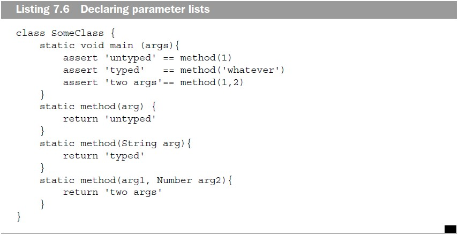The height and width of the screenshot is (235, 458).
Task: Click the return 'two args' statement
Action: pyautogui.click(x=112, y=193)
